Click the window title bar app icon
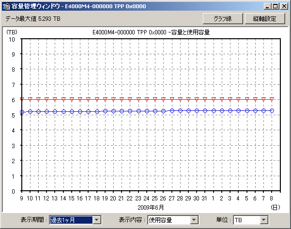 pyautogui.click(x=6, y=6)
